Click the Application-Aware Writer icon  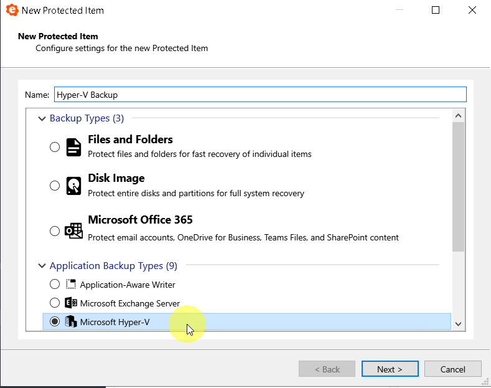click(x=71, y=285)
